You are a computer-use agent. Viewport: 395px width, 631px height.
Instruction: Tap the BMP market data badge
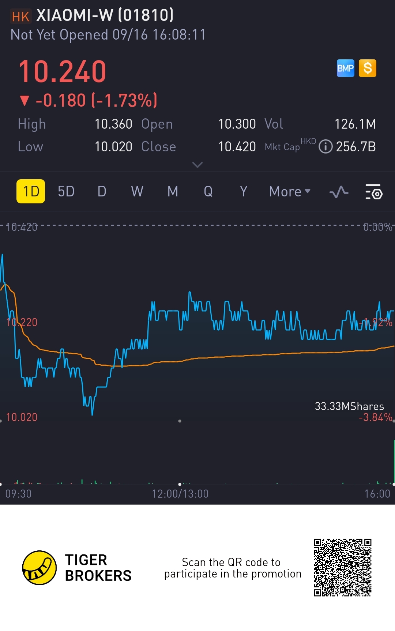pyautogui.click(x=345, y=68)
